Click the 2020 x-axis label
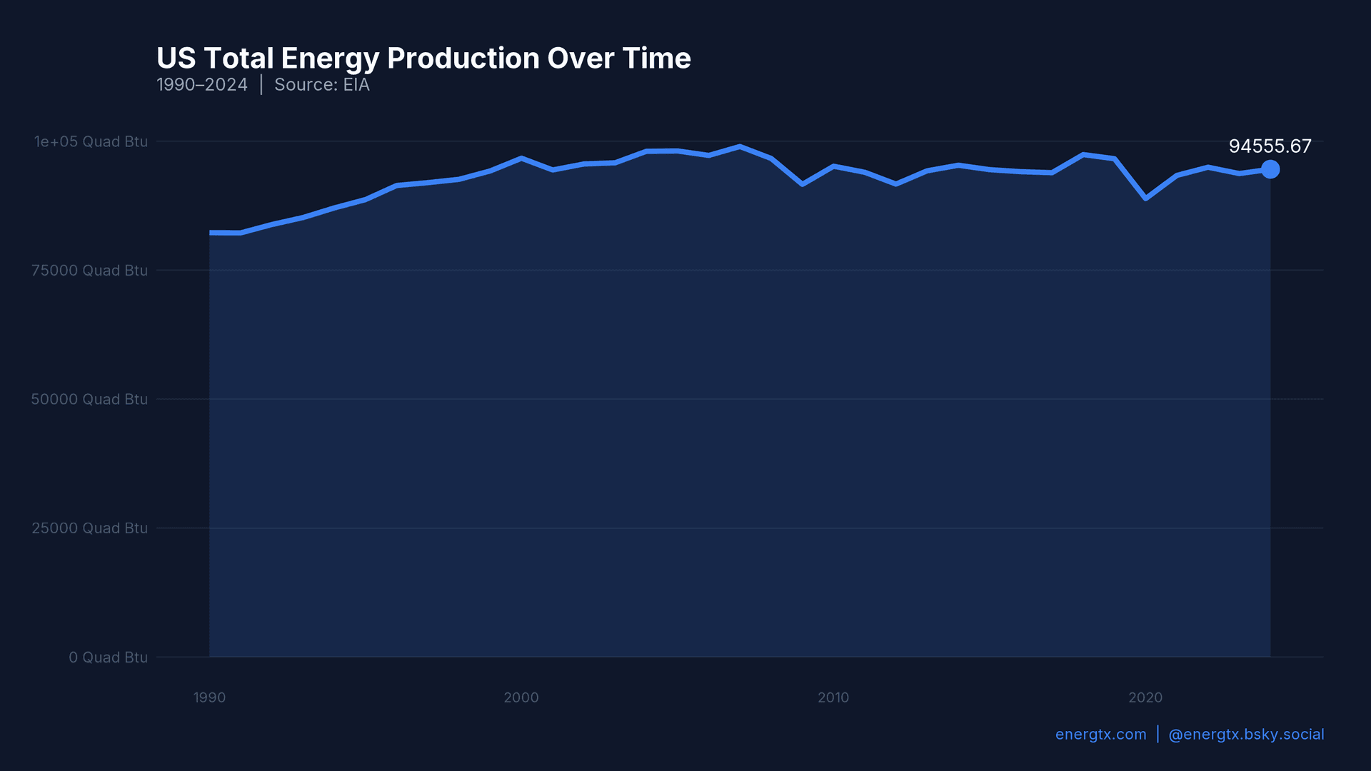This screenshot has height=771, width=1371. [1146, 697]
